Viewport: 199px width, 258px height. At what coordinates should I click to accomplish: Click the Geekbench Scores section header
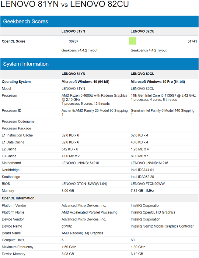[x=100, y=22]
